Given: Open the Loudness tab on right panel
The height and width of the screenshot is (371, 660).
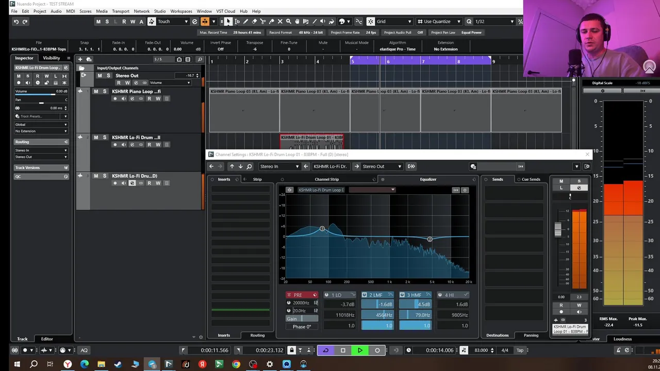Looking at the screenshot, I should click(x=622, y=339).
